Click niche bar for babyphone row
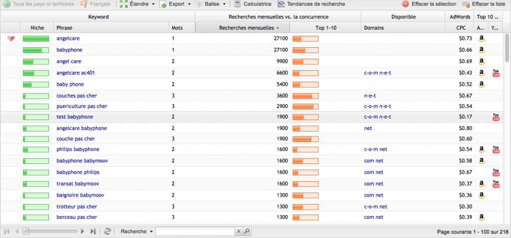Image resolution: width=511 pixels, height=238 pixels. 36,50
